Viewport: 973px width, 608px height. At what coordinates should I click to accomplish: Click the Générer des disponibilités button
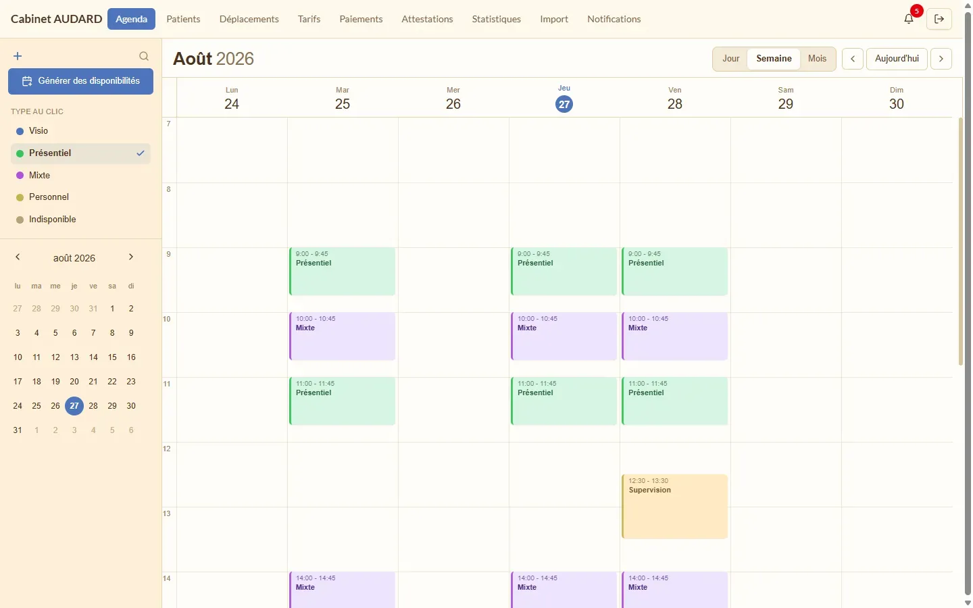[x=80, y=81]
